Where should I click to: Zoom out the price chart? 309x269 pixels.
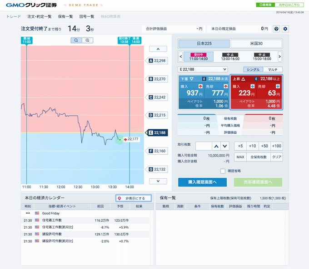(76, 40)
